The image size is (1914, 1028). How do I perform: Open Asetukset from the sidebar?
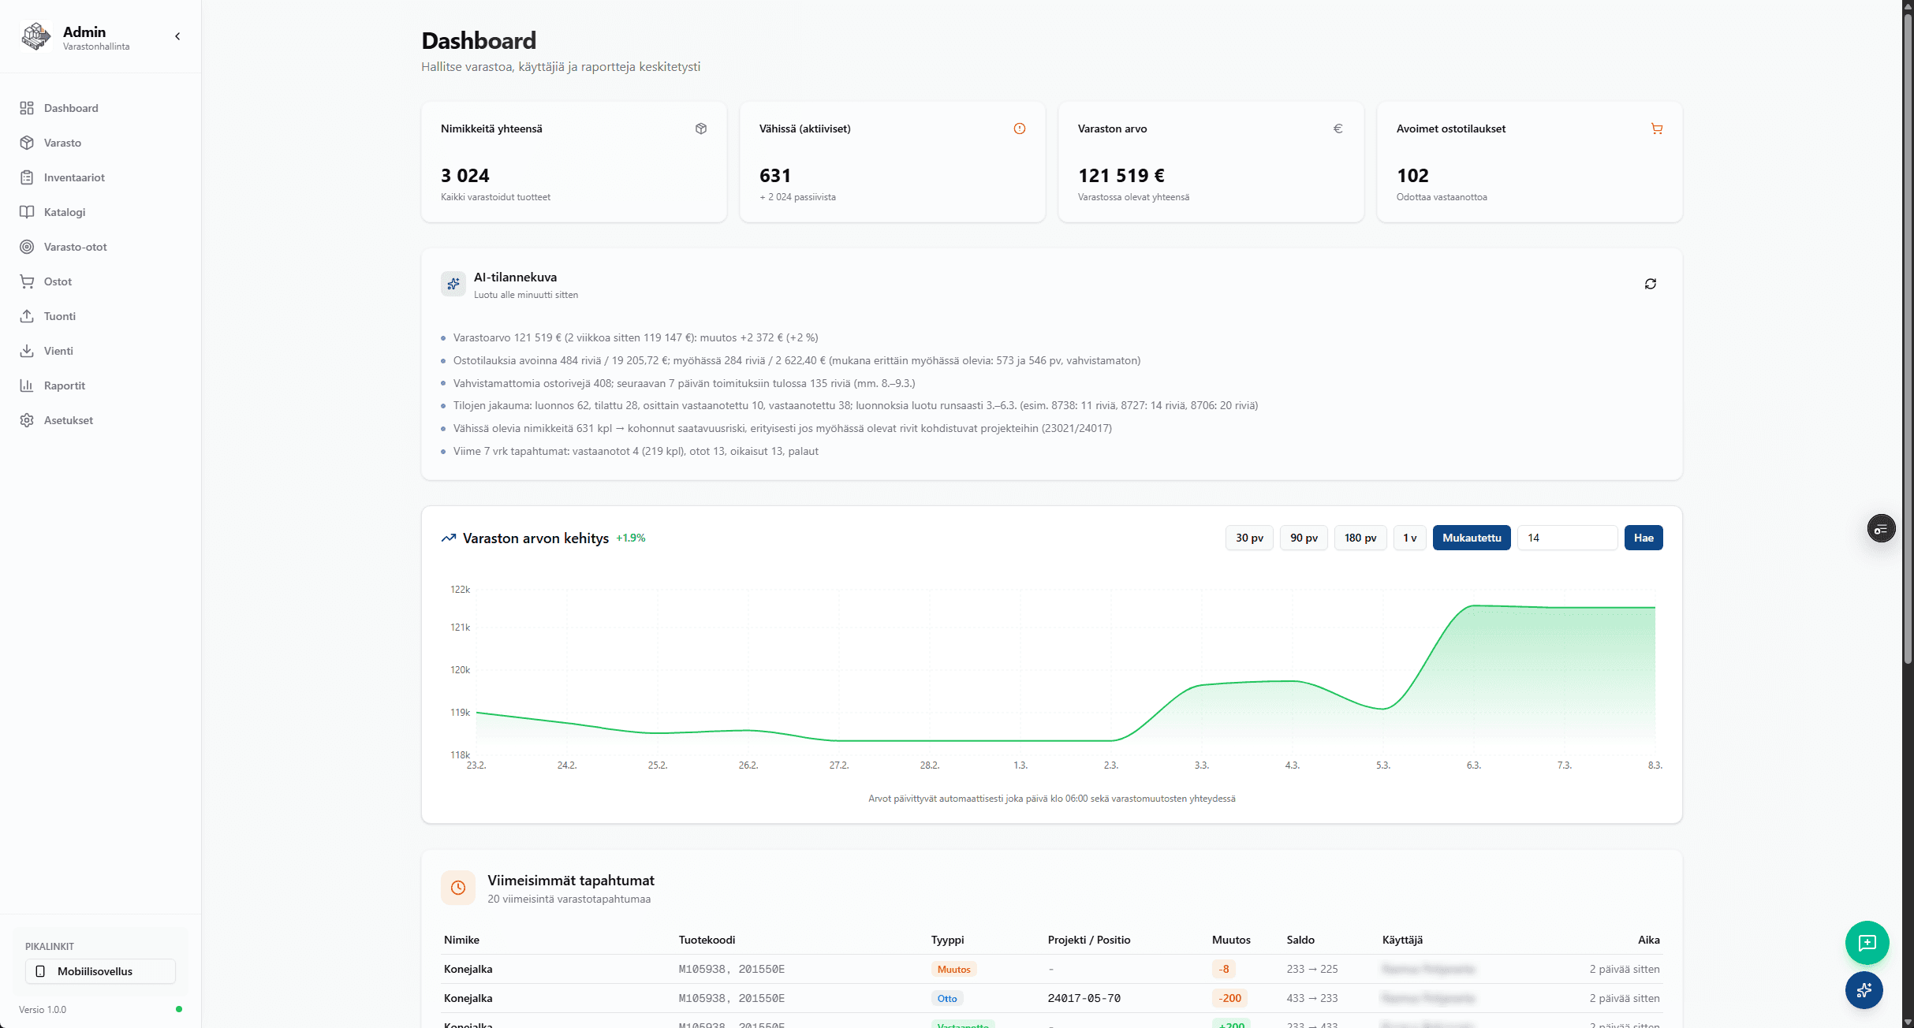click(68, 420)
